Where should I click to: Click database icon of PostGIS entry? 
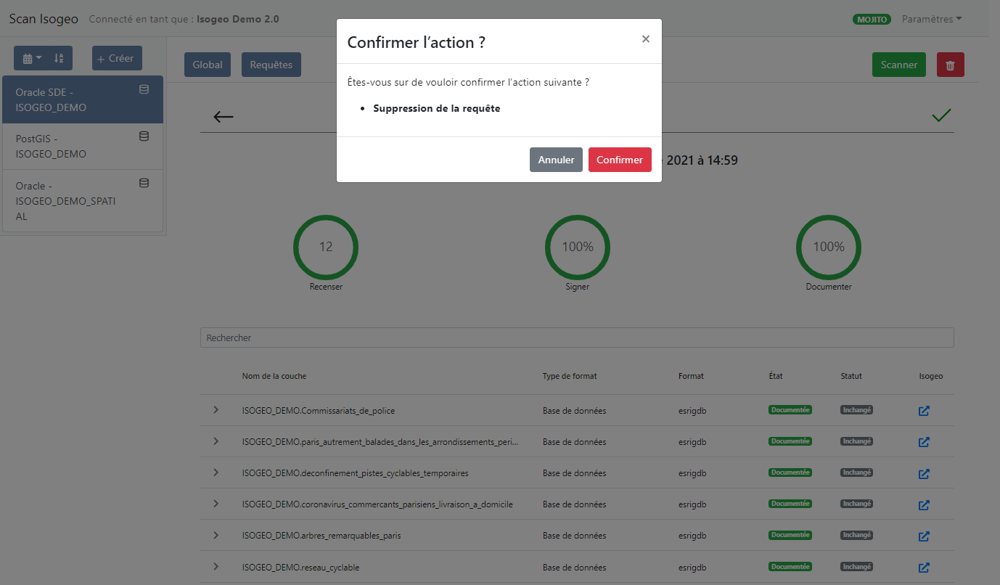coord(144,136)
